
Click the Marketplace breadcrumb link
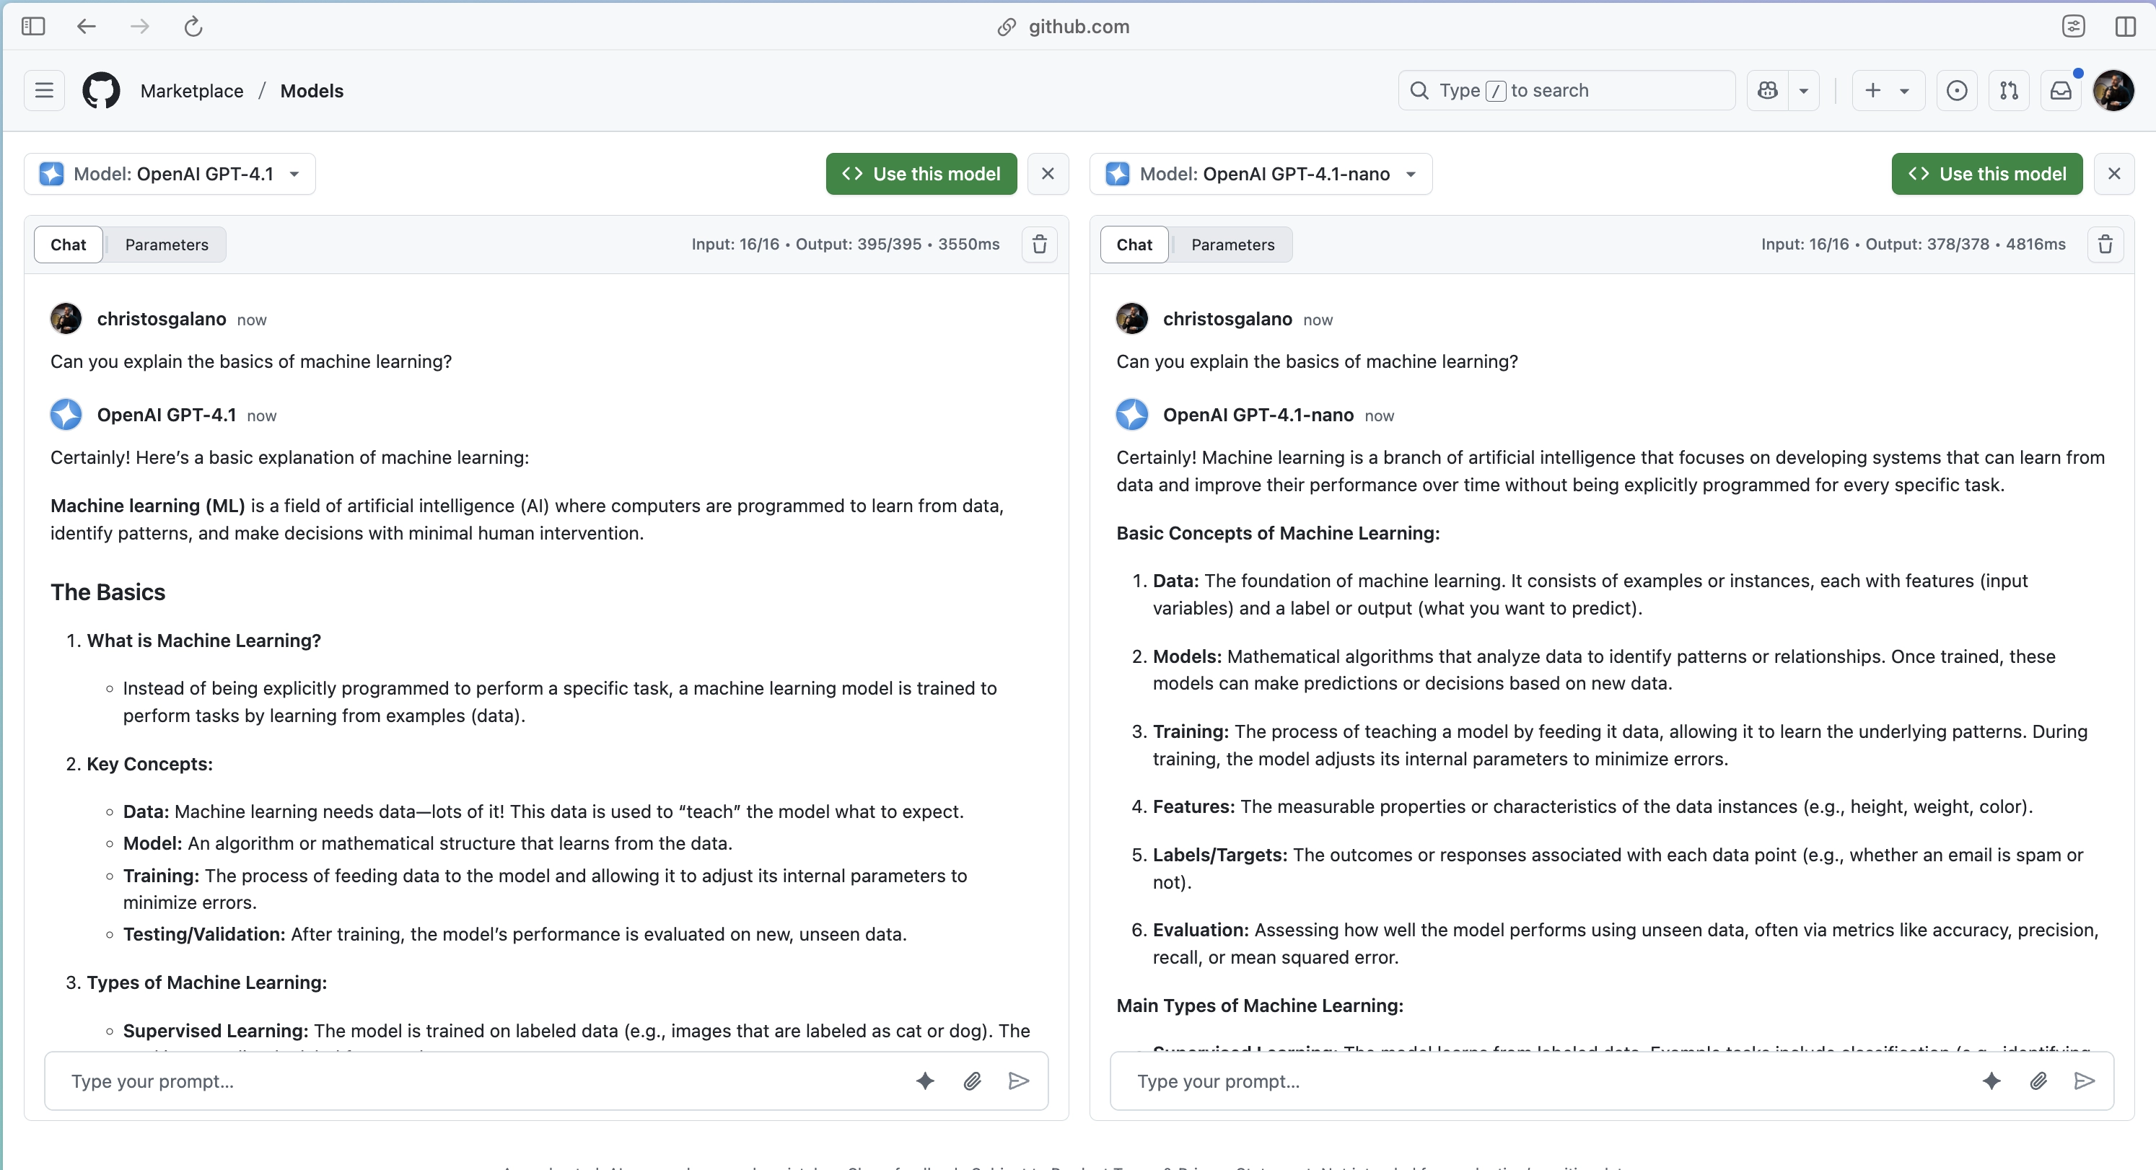point(192,90)
